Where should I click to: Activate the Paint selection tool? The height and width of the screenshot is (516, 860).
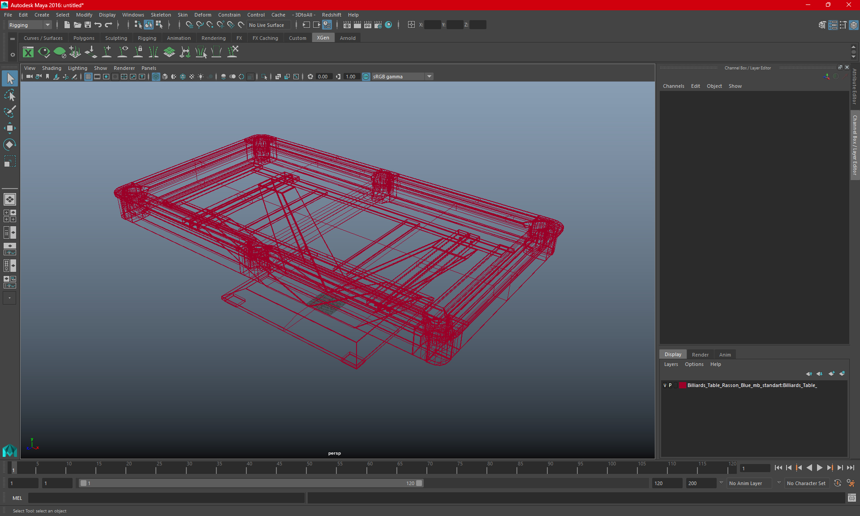pos(9,112)
